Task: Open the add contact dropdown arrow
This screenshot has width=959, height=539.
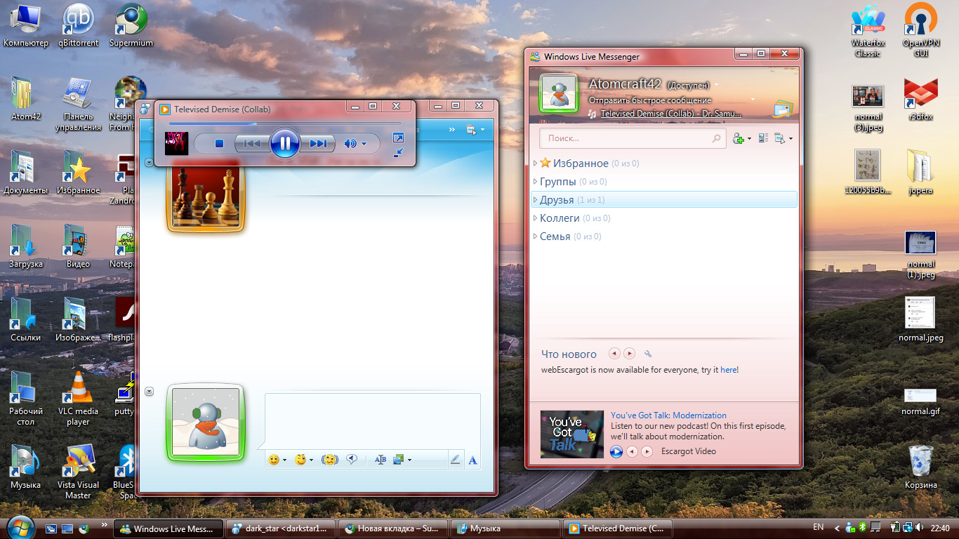Action: 749,139
